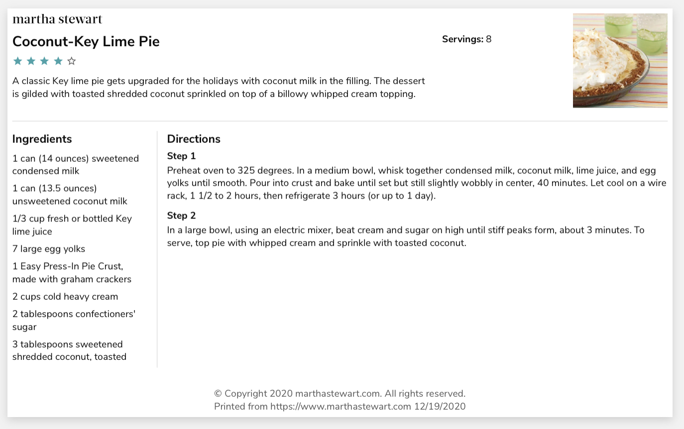Image resolution: width=684 pixels, height=429 pixels.
Task: Click the second rating star
Action: [x=31, y=61]
